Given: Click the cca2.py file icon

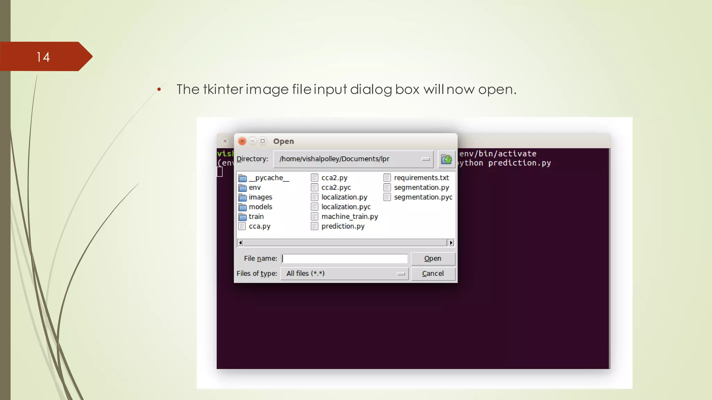Looking at the screenshot, I should [315, 178].
